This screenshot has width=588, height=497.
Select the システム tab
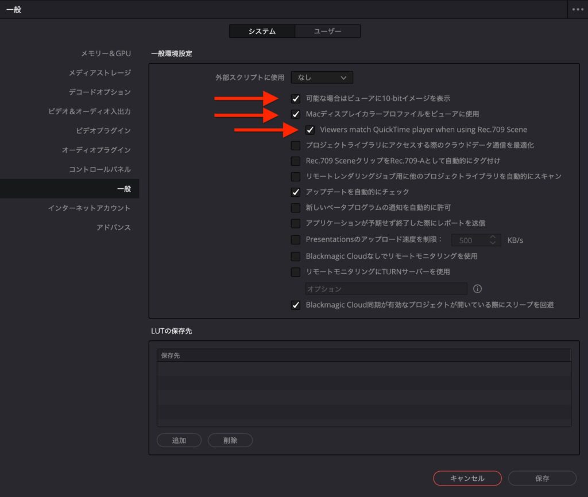coord(262,31)
